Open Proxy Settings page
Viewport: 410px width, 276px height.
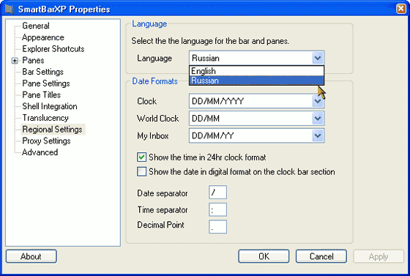point(46,141)
